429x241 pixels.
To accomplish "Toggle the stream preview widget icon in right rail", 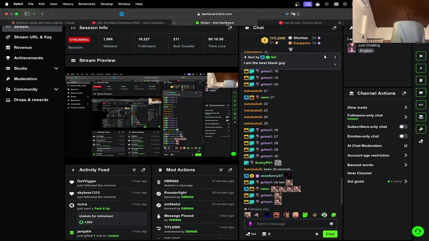I will 421,56.
